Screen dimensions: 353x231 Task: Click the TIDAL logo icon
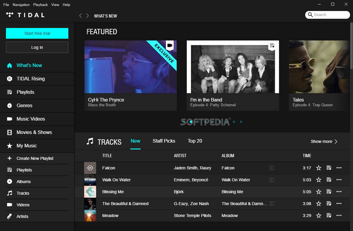point(10,15)
